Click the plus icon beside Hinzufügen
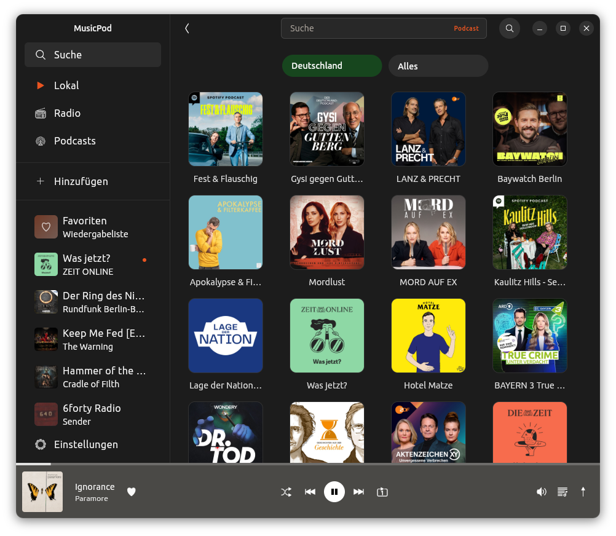Viewport: 616px width, 536px height. click(x=40, y=181)
